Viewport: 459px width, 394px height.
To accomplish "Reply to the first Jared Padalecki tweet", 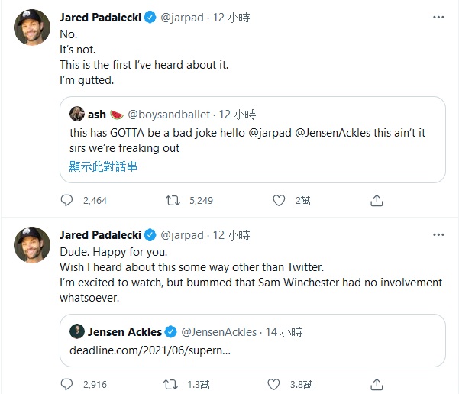I will (x=66, y=201).
